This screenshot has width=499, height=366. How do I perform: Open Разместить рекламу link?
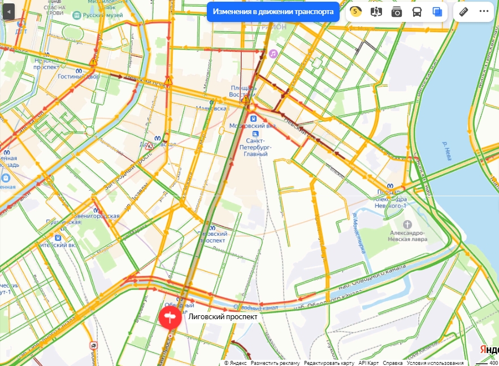pos(275,363)
